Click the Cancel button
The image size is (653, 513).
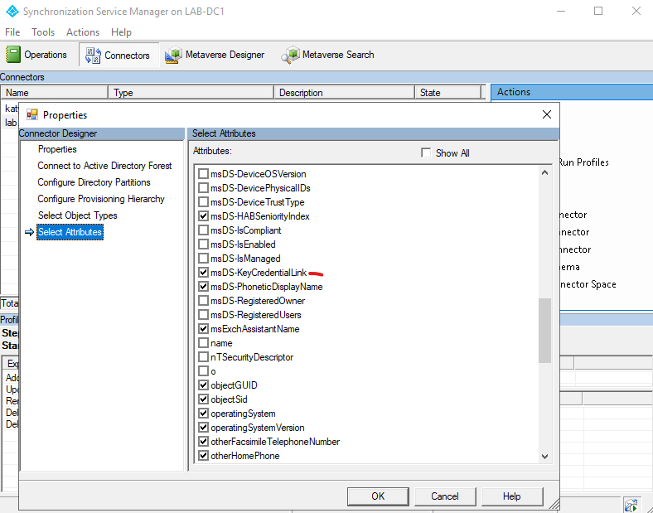coord(445,496)
